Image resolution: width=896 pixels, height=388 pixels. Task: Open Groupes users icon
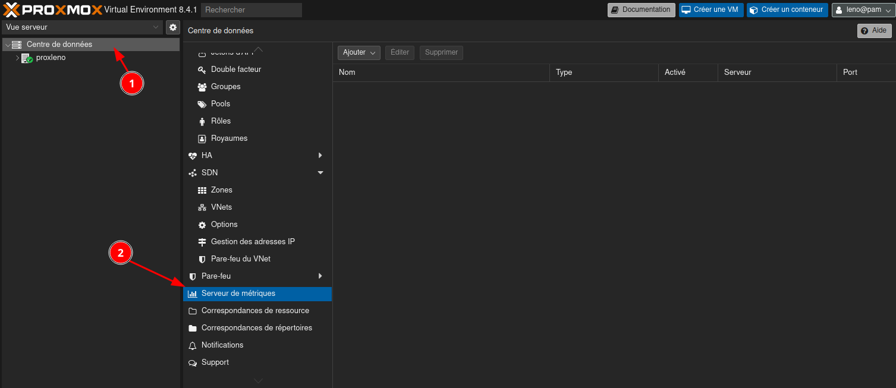coord(202,87)
